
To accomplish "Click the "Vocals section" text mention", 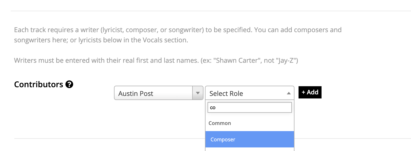I will (165, 40).
